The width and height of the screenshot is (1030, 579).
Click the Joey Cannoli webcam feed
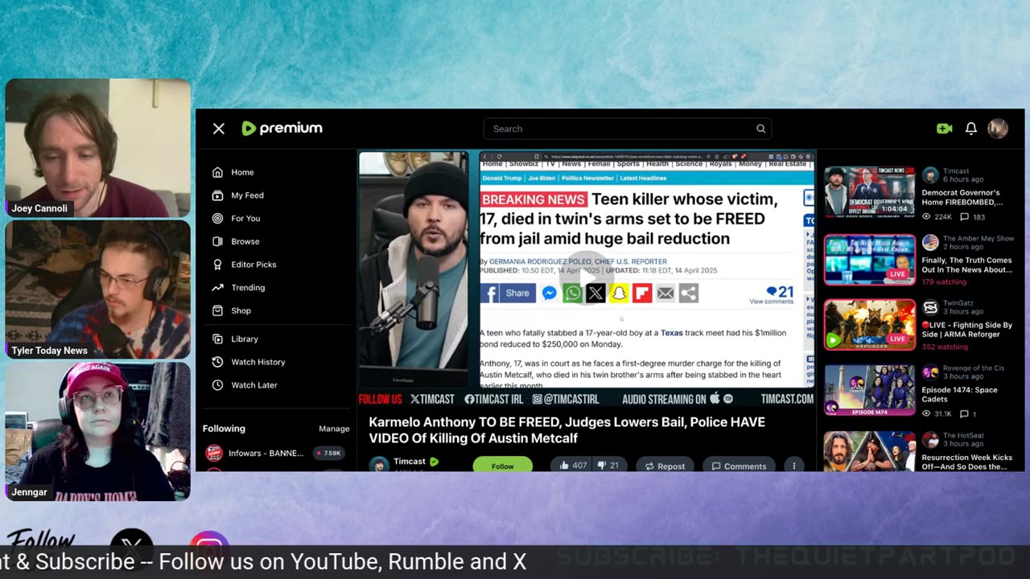coord(98,148)
